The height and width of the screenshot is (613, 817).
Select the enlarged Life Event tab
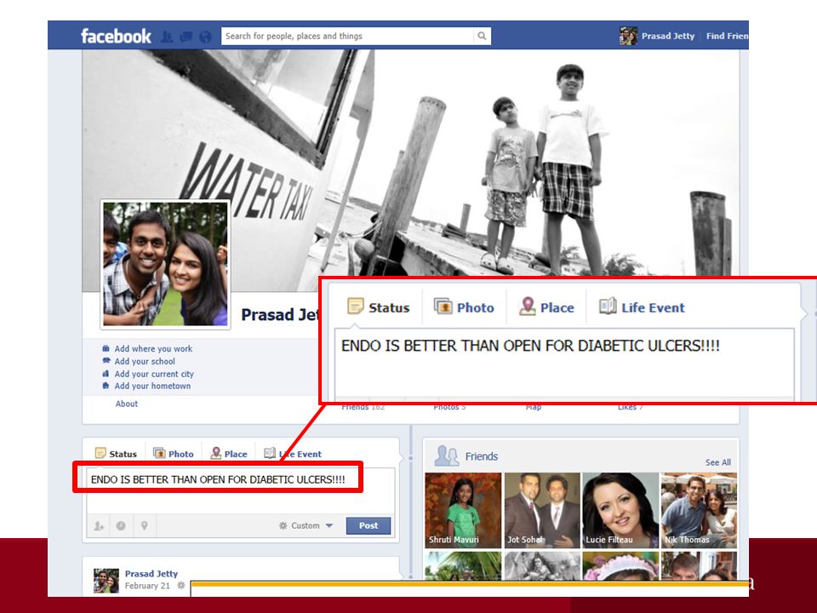pos(642,307)
